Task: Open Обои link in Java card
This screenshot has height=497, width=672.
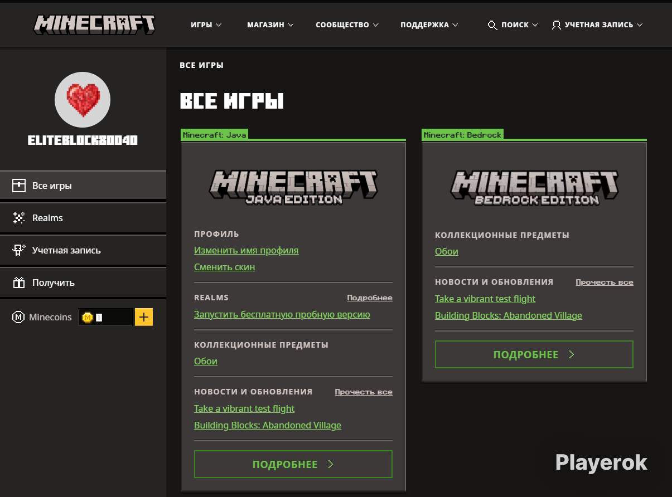Action: click(206, 361)
